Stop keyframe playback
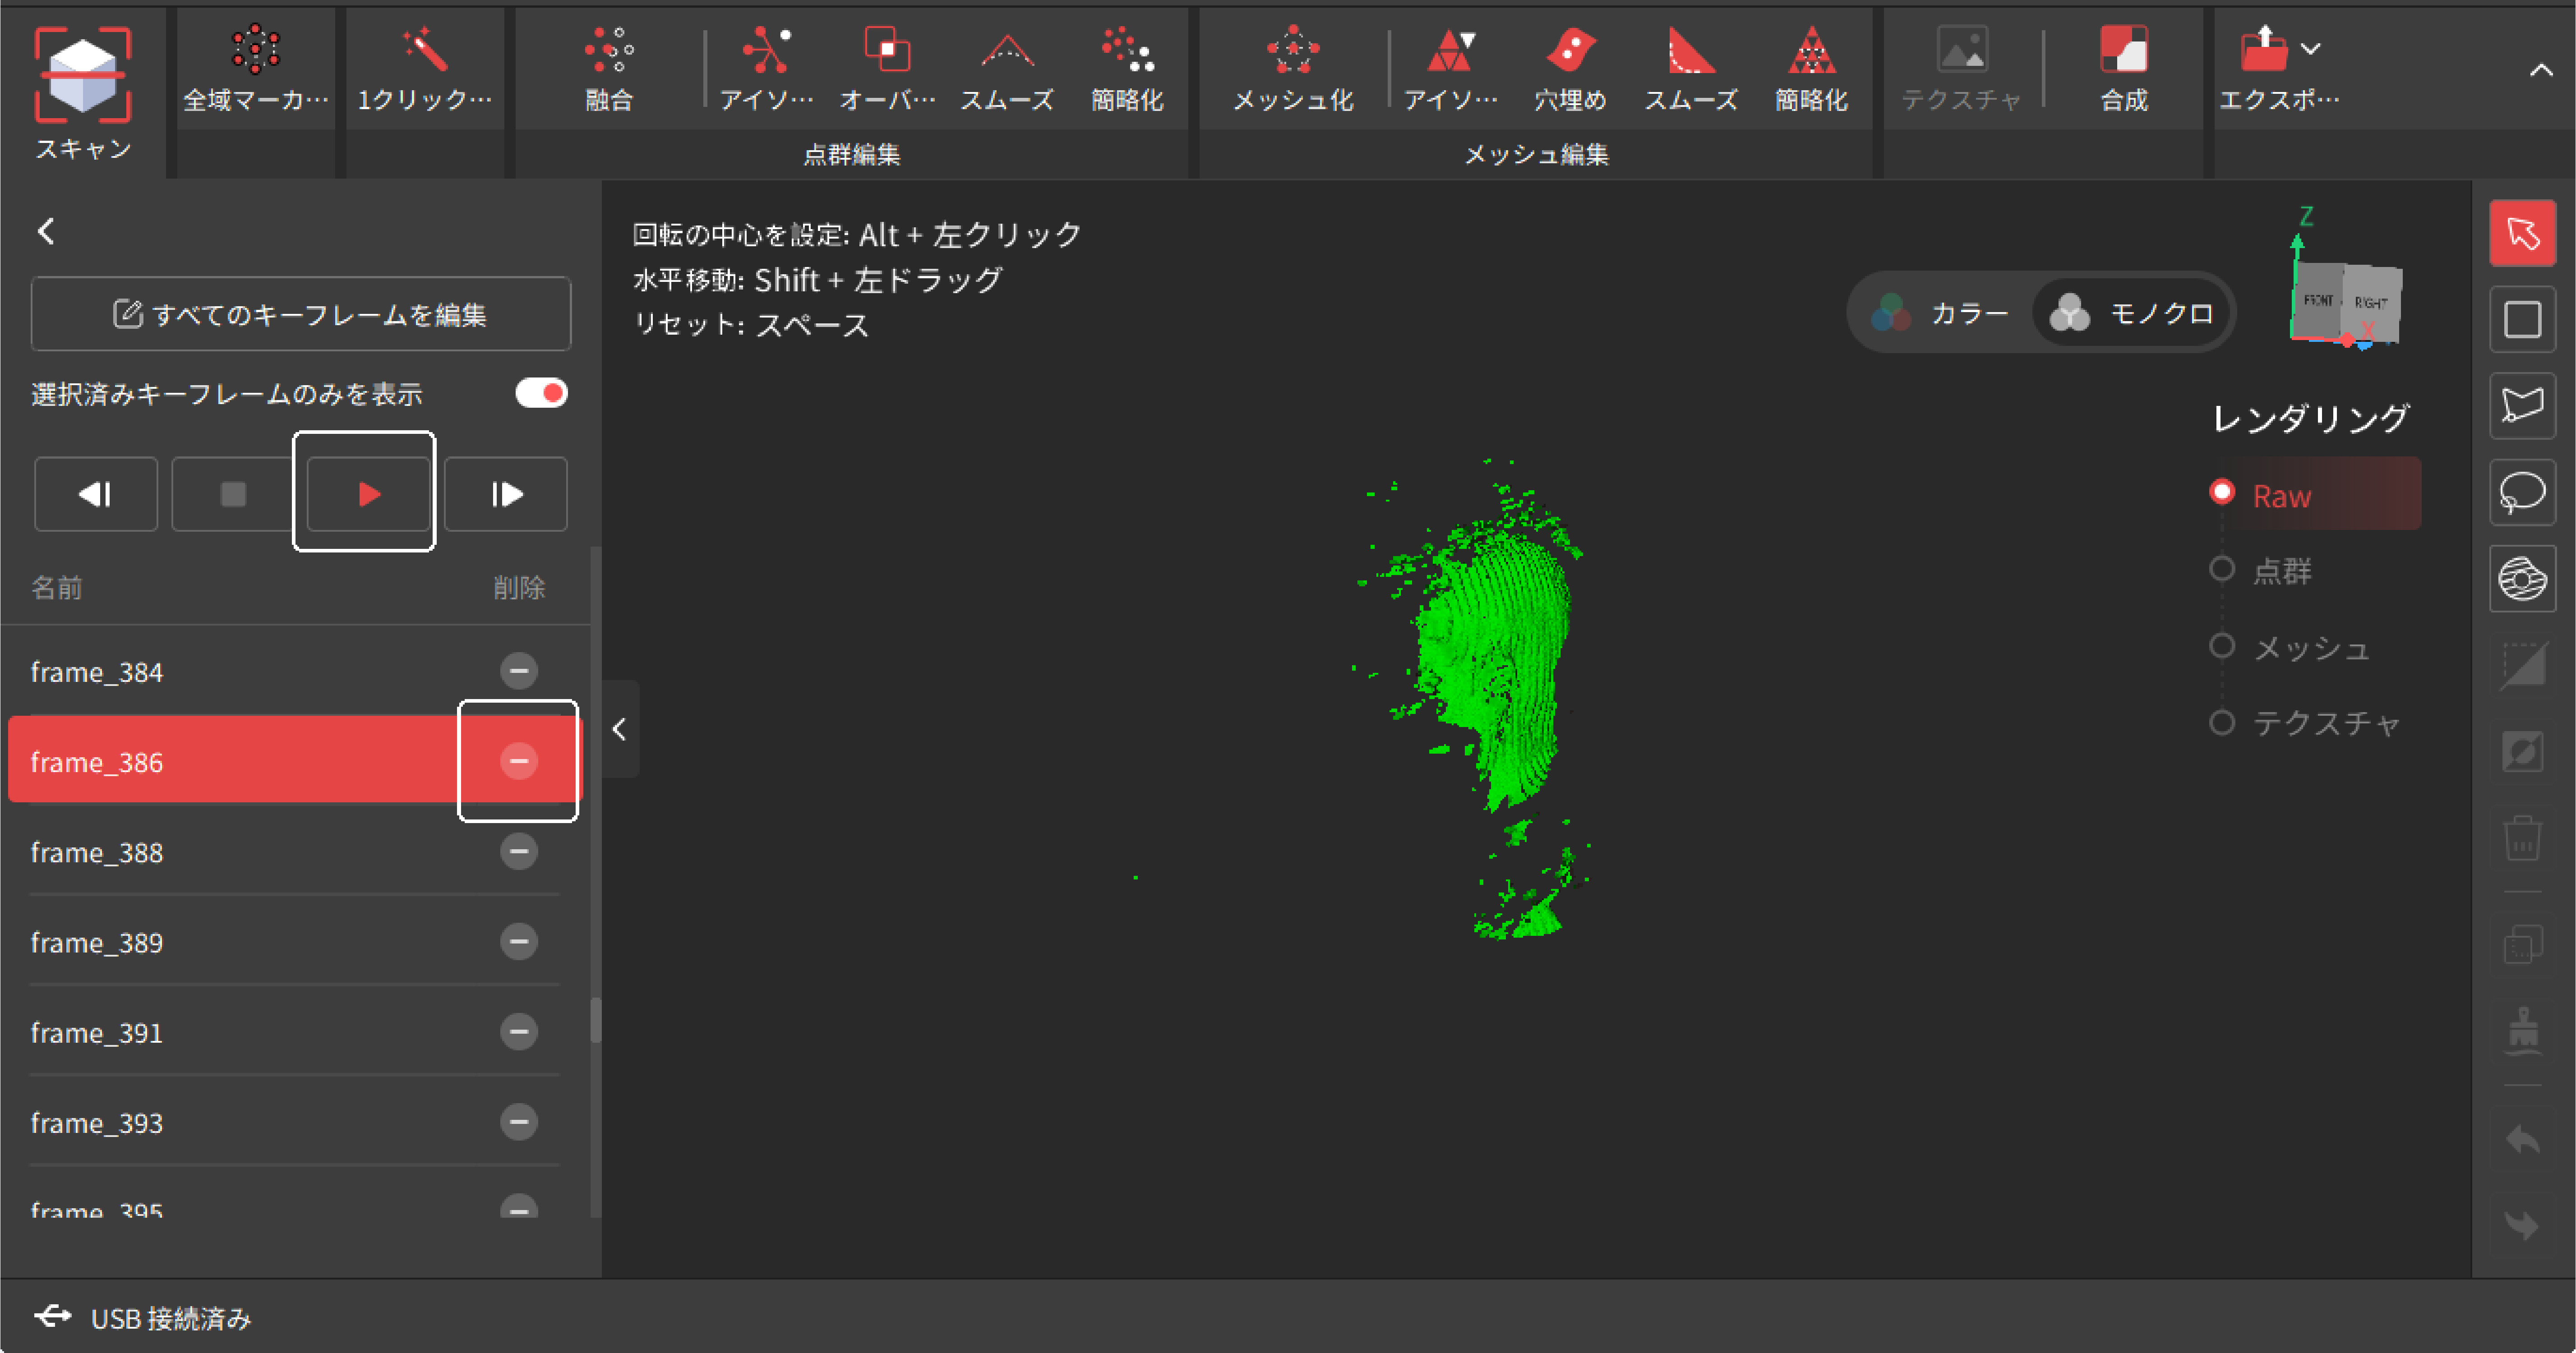 point(233,494)
